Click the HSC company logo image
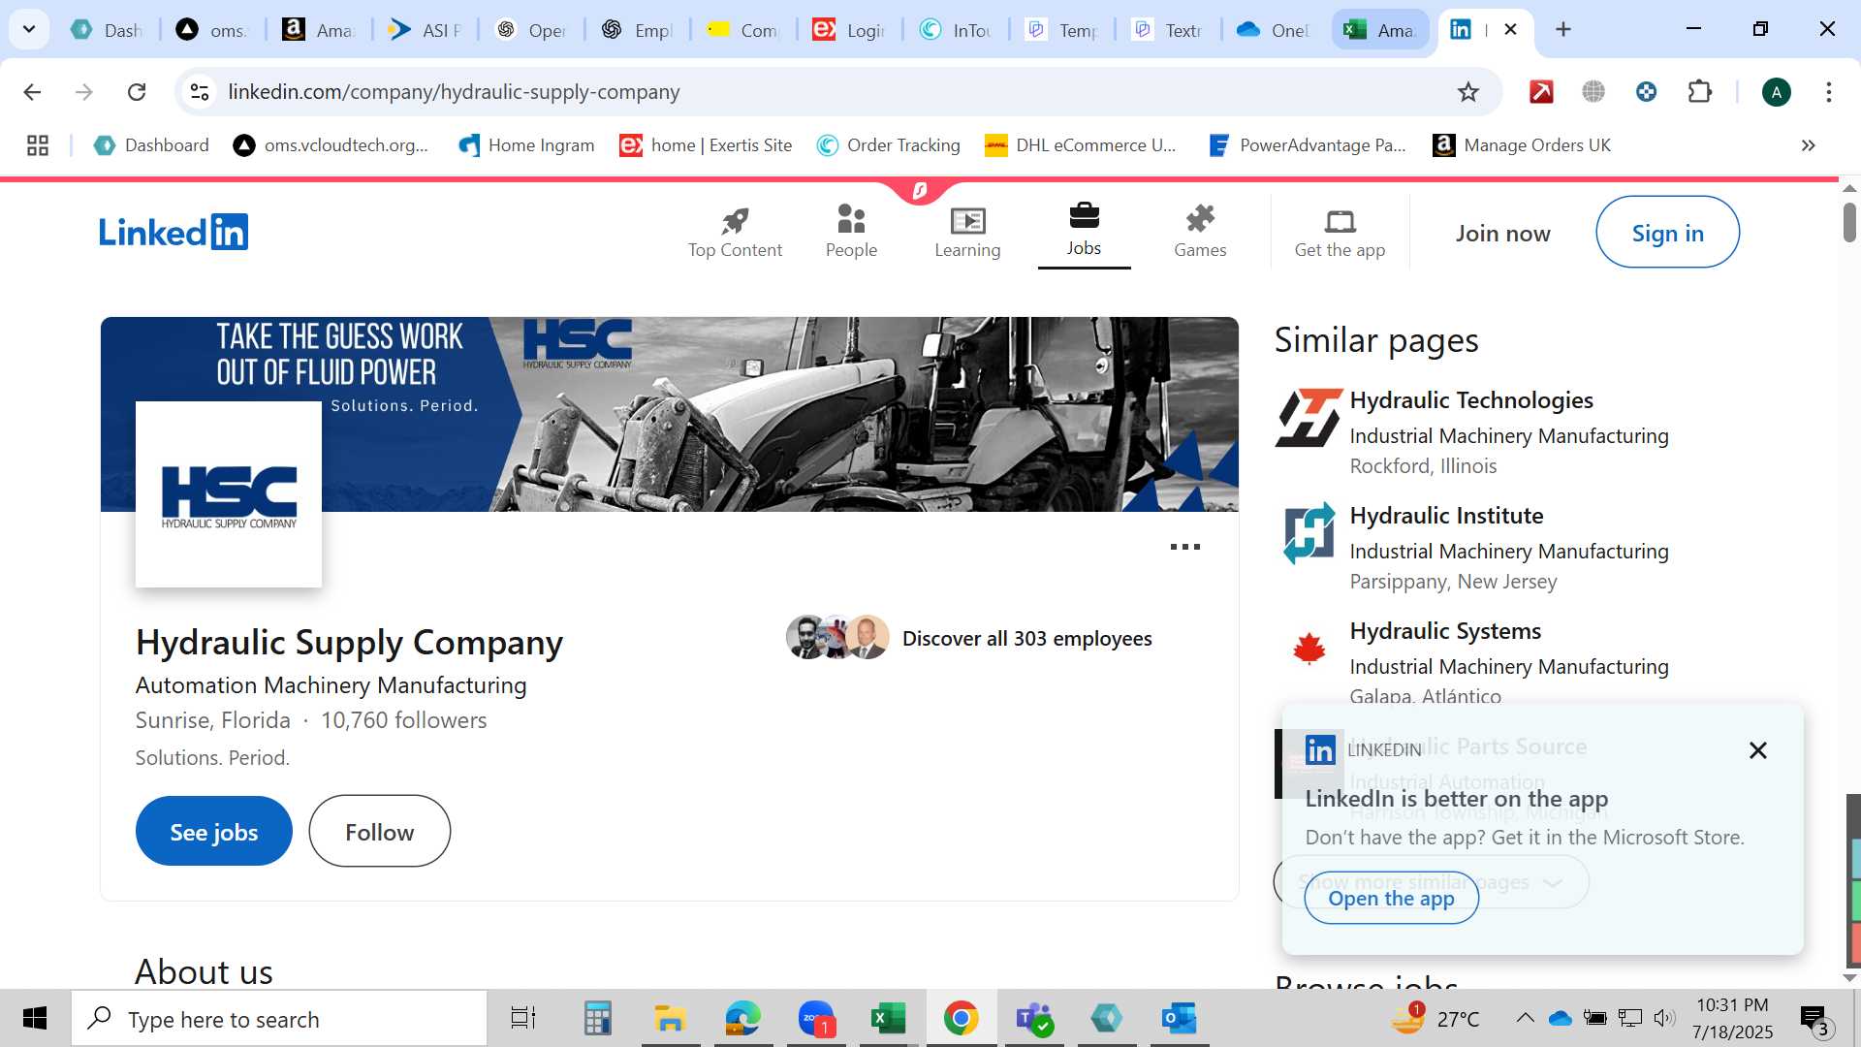This screenshot has height=1047, width=1861. tap(229, 494)
